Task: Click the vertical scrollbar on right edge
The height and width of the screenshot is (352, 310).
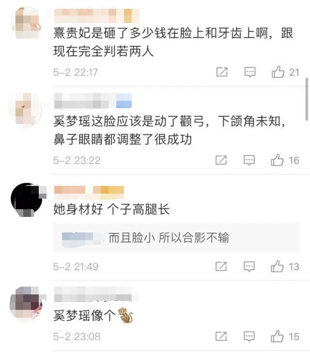Action: click(x=307, y=99)
